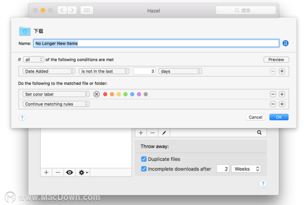Open the Continue matching rules action dropdown
This screenshot has height=205, width=304.
56,104
